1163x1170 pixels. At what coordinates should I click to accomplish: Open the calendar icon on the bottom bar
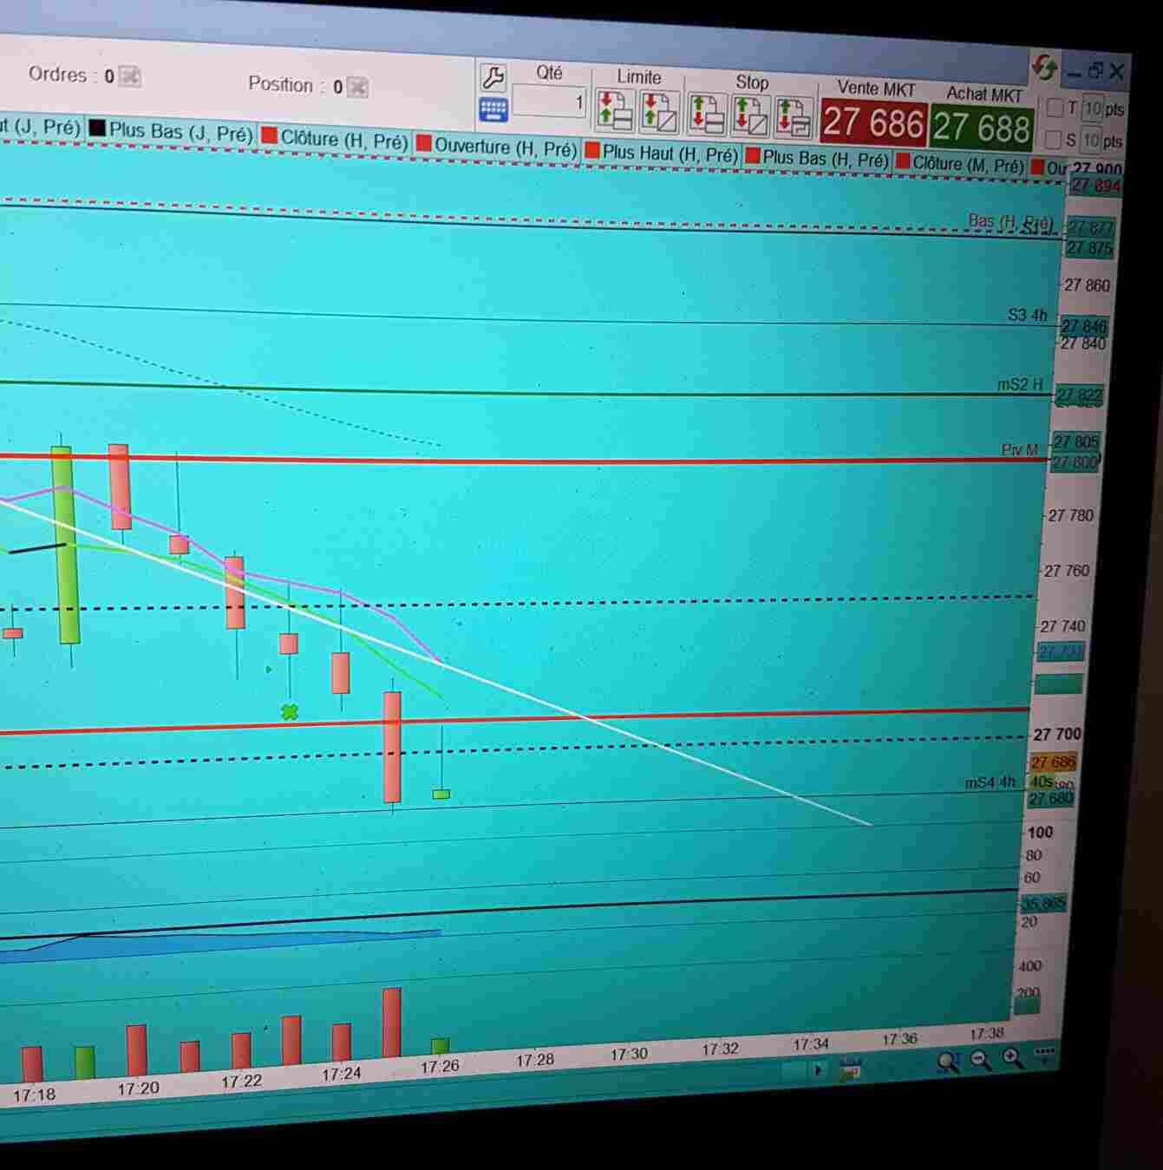tap(849, 1069)
